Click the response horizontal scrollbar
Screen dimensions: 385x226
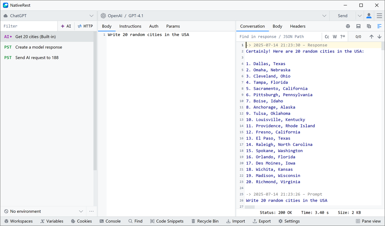[x=250, y=207]
